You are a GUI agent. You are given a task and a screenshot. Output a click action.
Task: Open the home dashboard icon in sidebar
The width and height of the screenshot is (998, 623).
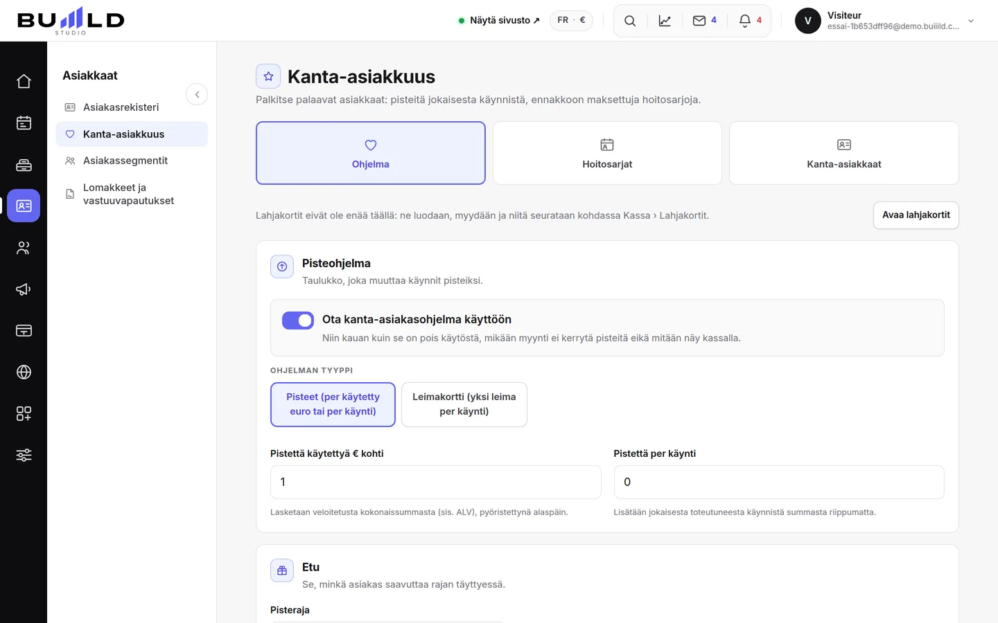[24, 81]
